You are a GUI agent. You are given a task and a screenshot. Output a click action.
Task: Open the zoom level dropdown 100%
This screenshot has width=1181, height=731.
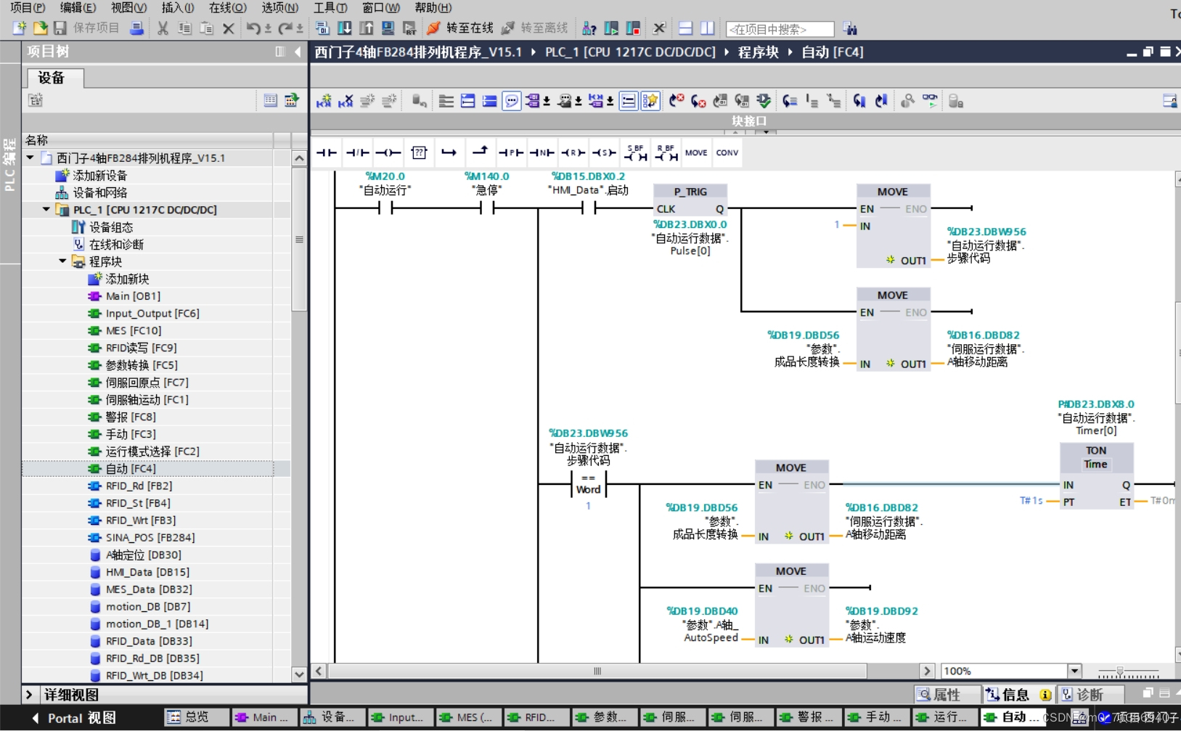[x=1075, y=671]
